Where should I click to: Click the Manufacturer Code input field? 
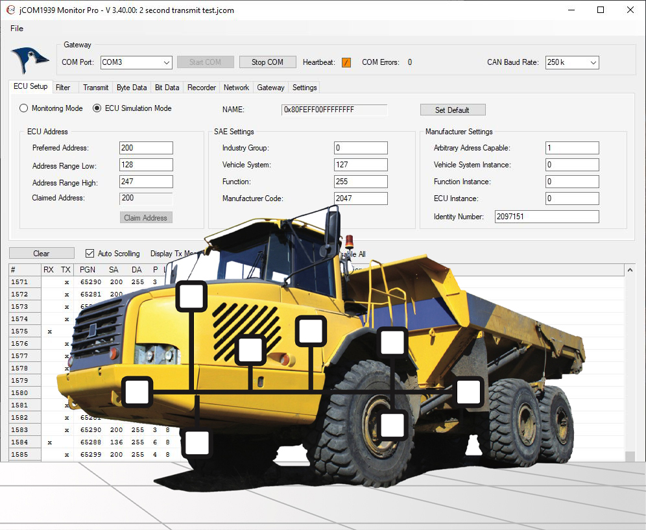(x=361, y=199)
